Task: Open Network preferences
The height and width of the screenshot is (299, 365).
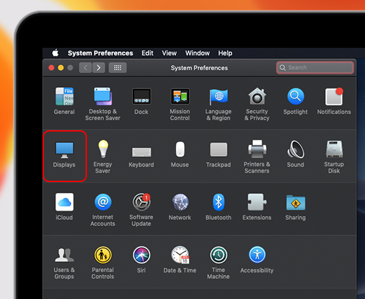Action: [x=180, y=207]
